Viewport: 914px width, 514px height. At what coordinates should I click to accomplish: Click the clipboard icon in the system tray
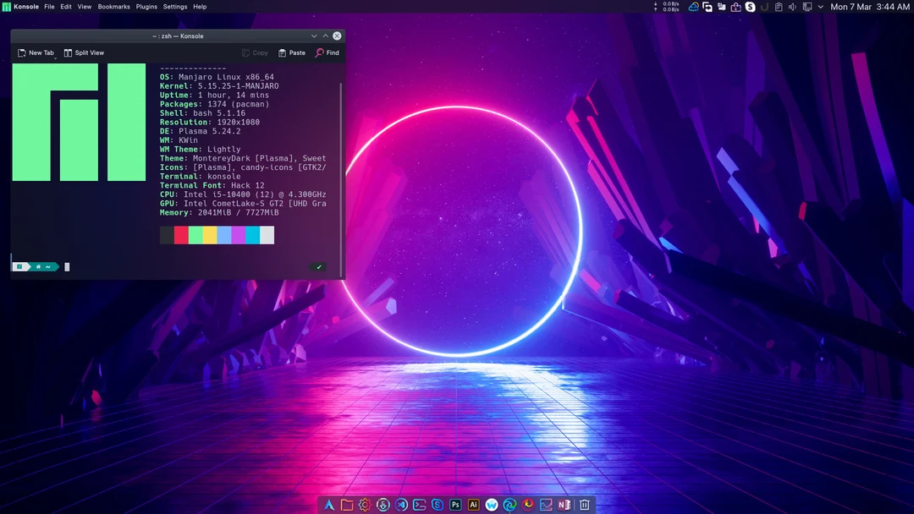(779, 7)
